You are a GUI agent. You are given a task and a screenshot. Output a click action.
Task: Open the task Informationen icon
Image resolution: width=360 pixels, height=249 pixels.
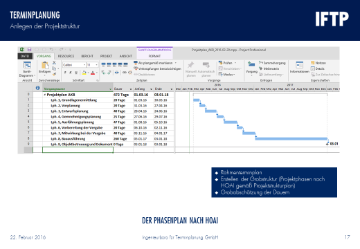coord(300,65)
